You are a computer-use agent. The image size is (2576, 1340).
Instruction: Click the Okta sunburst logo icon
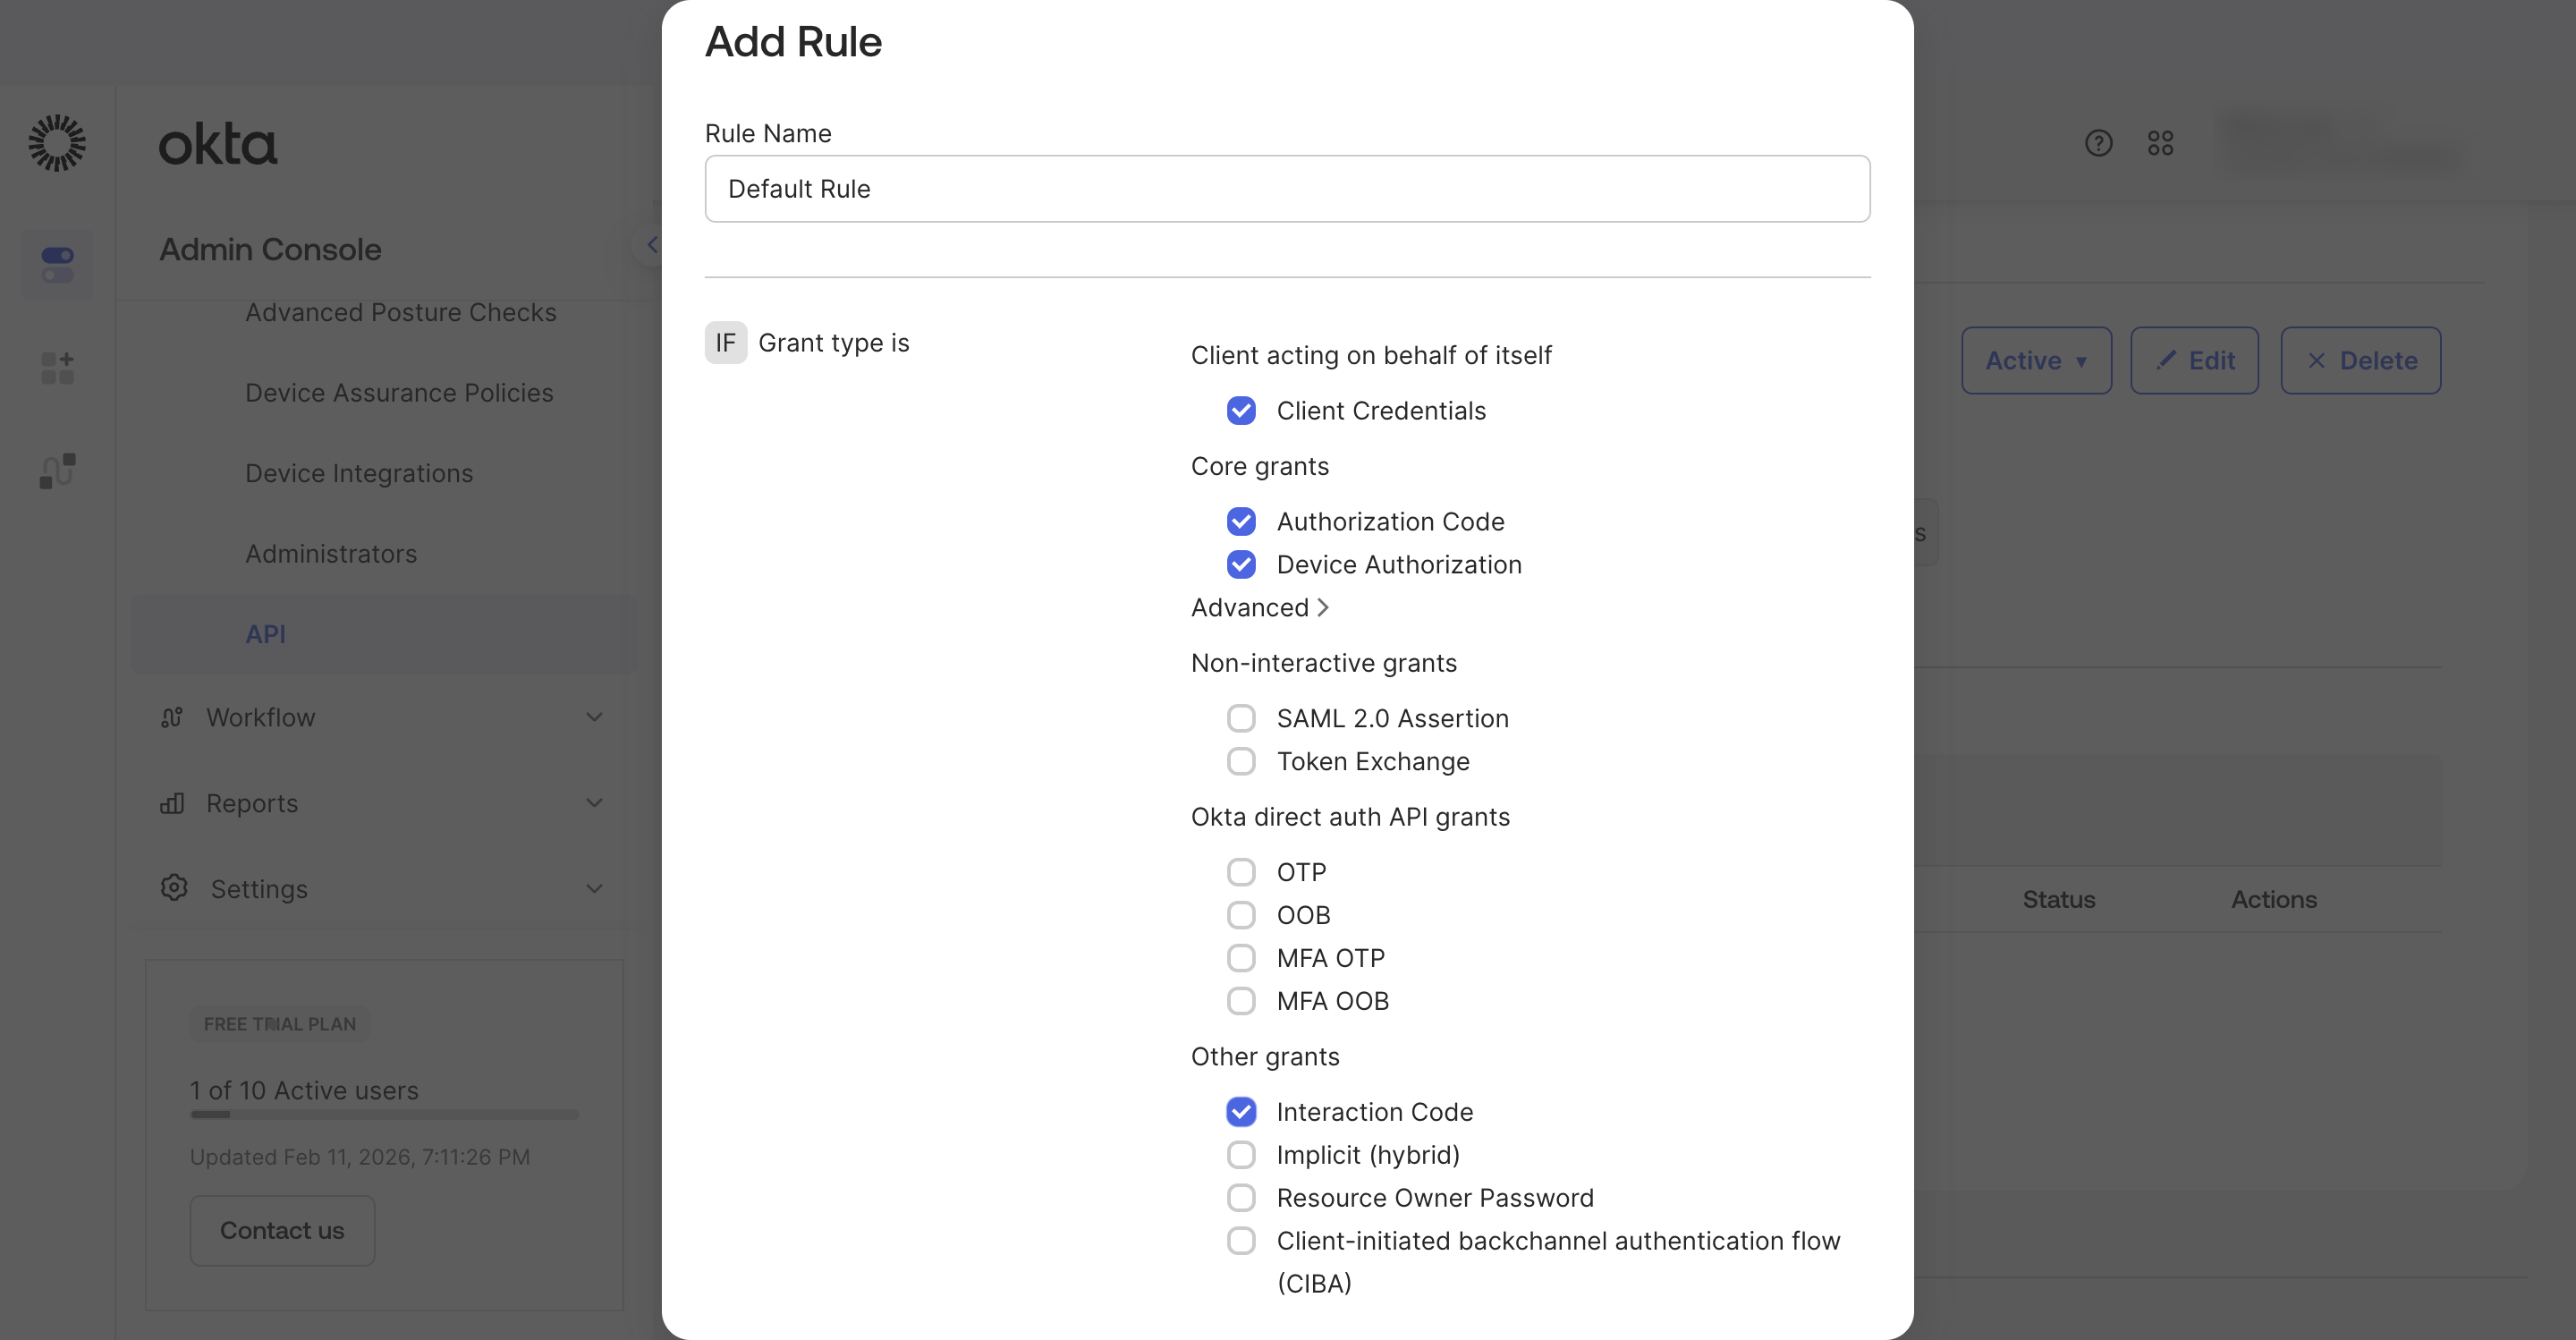click(57, 143)
